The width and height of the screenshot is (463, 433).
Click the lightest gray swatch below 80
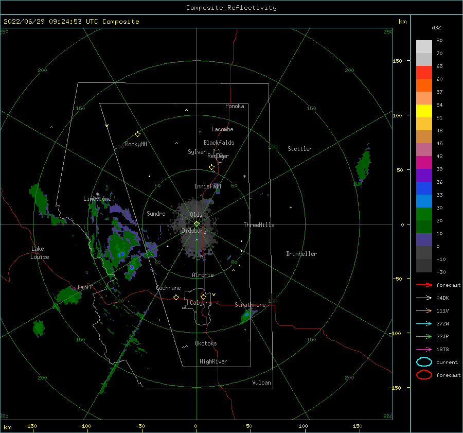tap(424, 47)
